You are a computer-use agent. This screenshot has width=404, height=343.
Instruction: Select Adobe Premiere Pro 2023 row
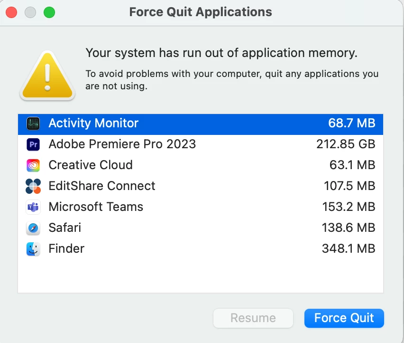pyautogui.click(x=201, y=144)
